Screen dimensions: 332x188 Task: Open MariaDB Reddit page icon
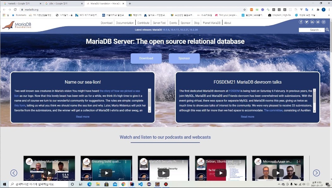coord(318,22)
